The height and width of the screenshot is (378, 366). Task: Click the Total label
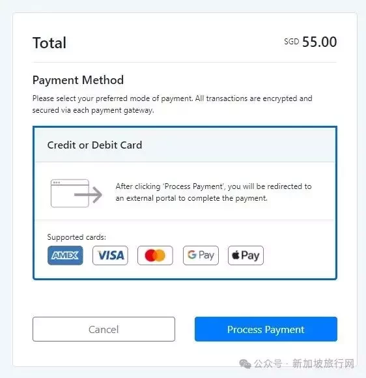pyautogui.click(x=49, y=42)
